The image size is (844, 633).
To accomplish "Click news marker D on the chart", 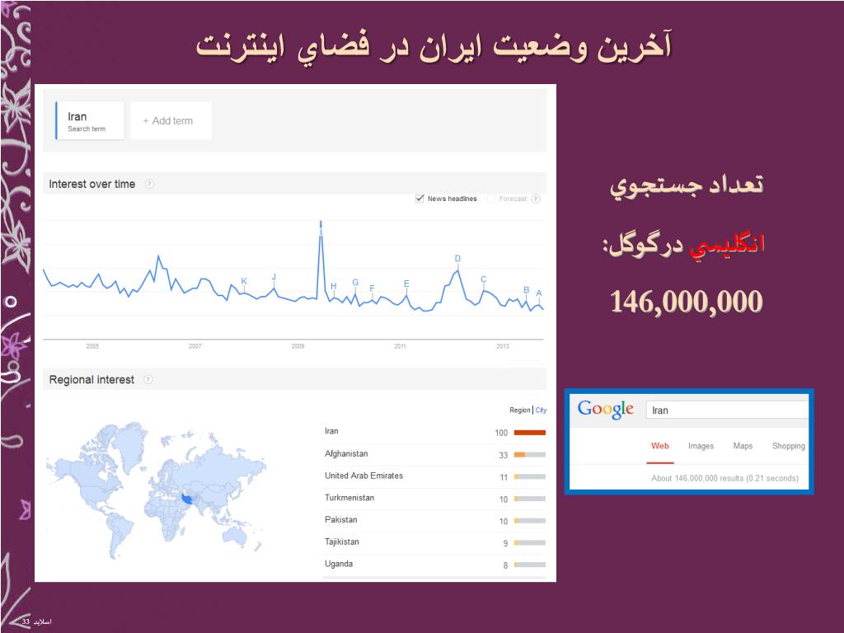I will (457, 259).
